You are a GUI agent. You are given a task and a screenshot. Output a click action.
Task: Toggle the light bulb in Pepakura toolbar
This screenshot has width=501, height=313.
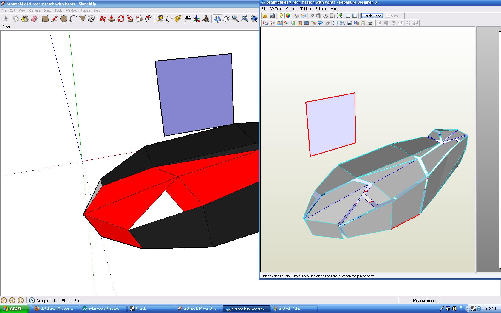[x=281, y=16]
